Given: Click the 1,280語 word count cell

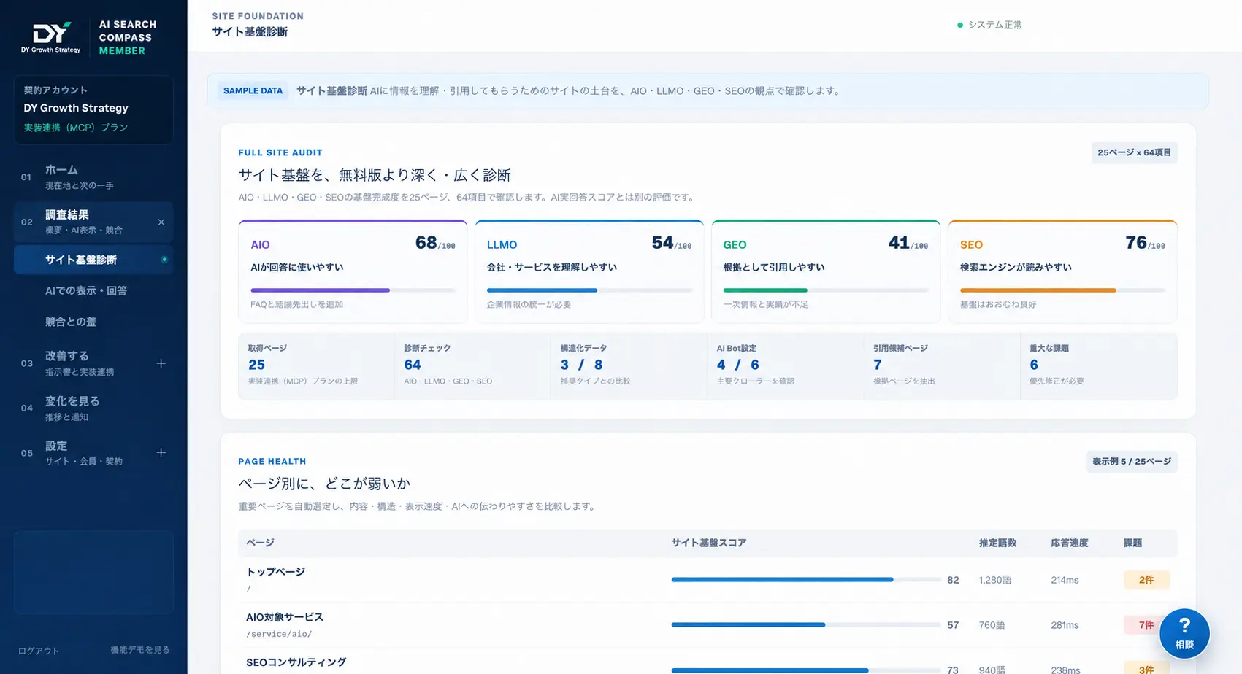Looking at the screenshot, I should [x=995, y=580].
